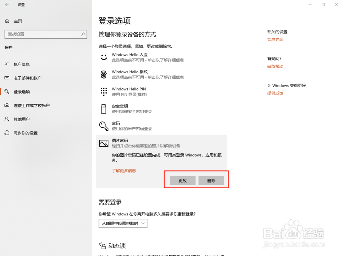
Task: Click the envelope icon for 电子邮件和帐户
Action: pyautogui.click(x=7, y=78)
